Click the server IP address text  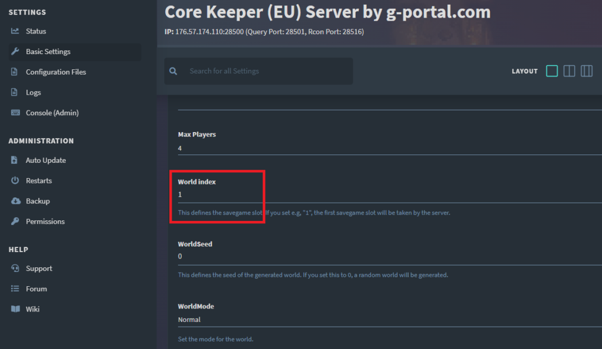tap(264, 32)
